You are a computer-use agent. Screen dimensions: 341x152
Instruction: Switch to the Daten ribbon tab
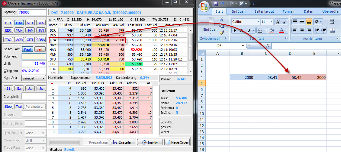(308, 11)
